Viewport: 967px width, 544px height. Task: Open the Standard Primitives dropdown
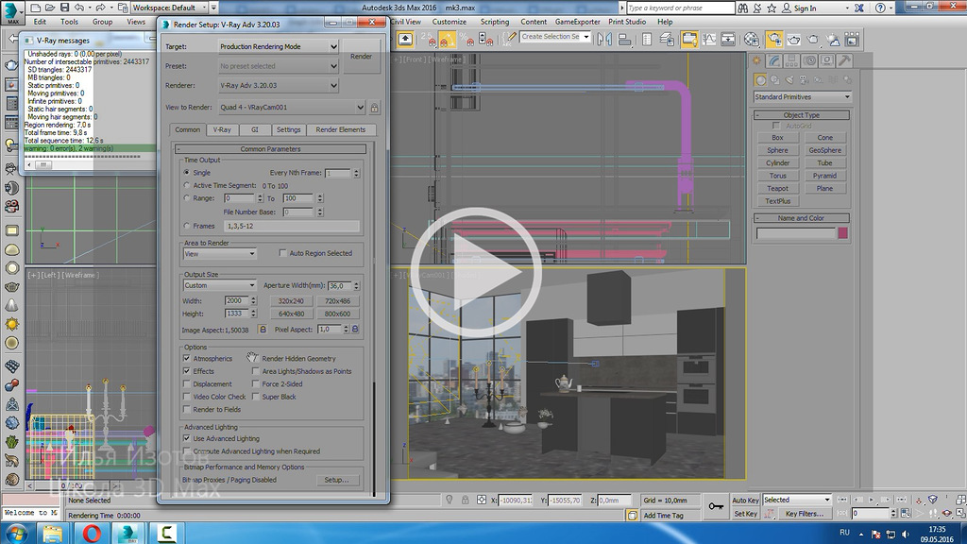click(x=802, y=97)
